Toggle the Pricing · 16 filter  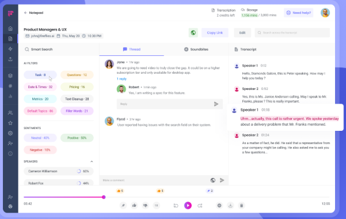click(x=77, y=87)
